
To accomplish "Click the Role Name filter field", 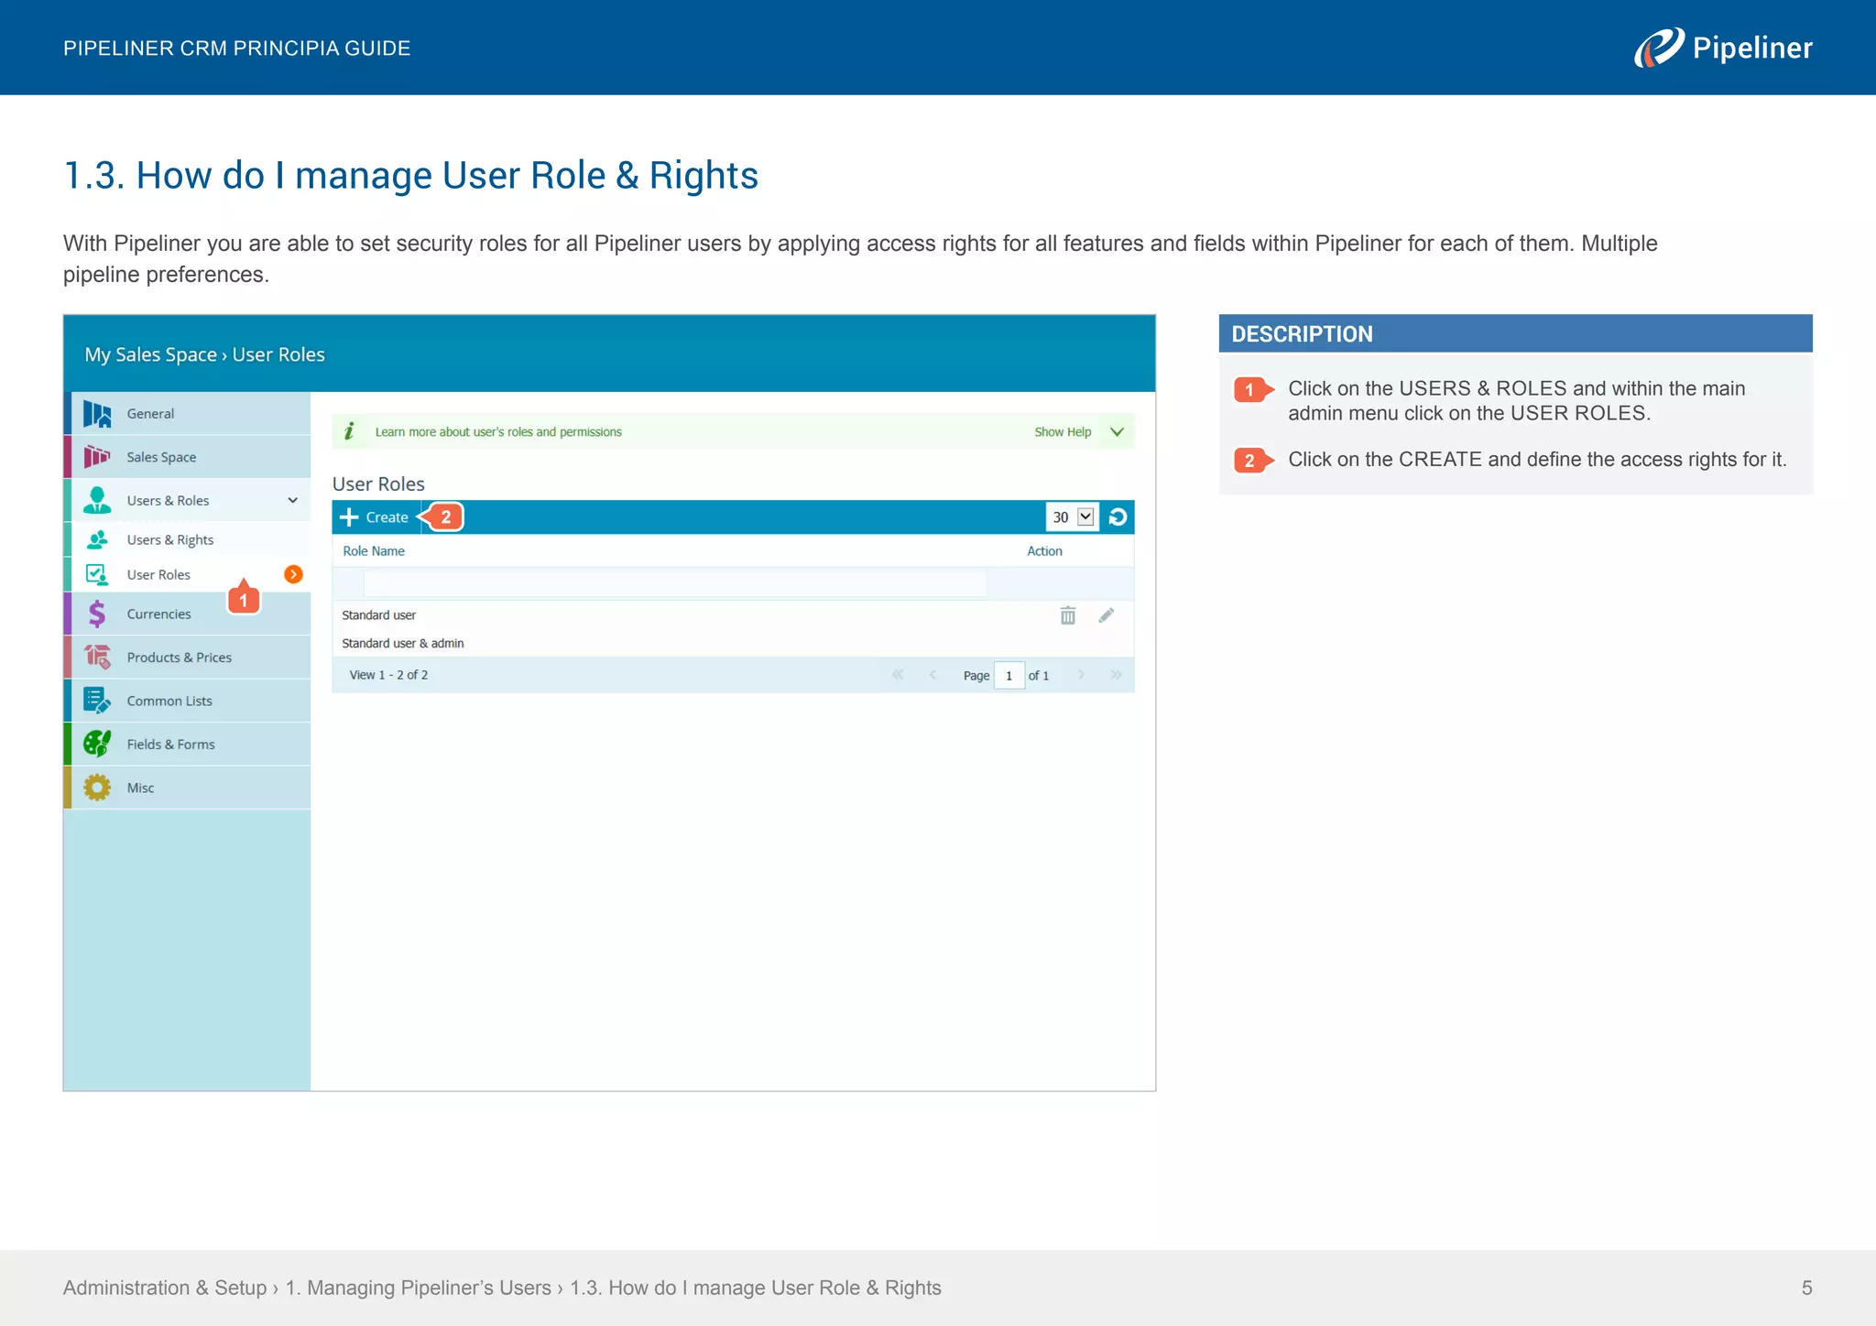I will click(x=675, y=583).
